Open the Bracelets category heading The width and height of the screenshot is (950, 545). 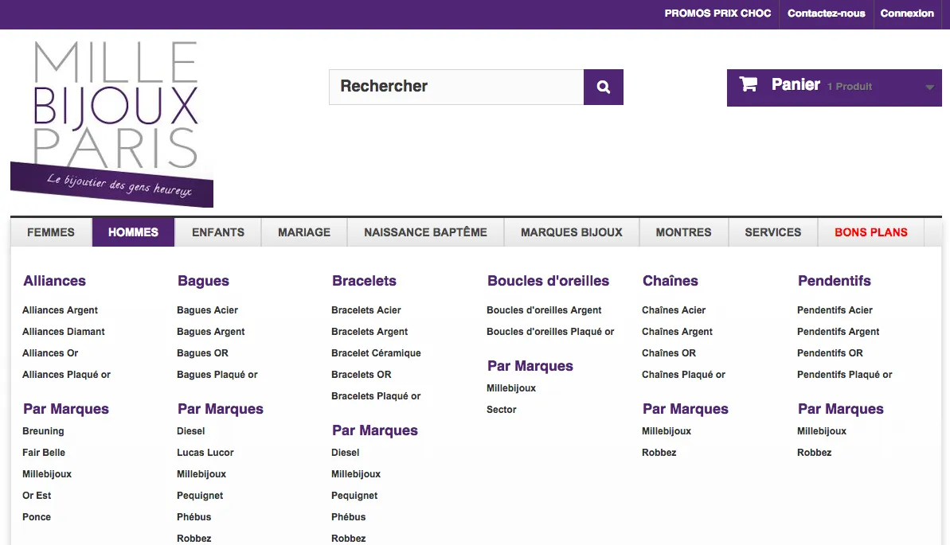tap(364, 281)
